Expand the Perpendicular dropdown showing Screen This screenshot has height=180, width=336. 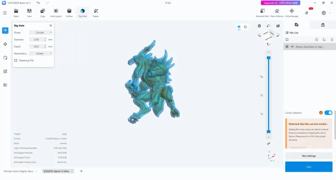tap(41, 54)
